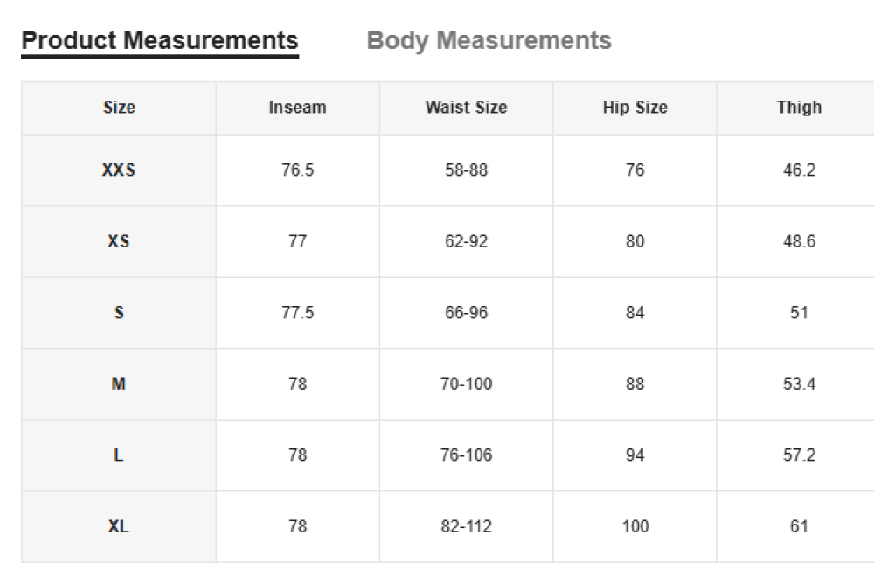Click the XXS inseam value 76.5
This screenshot has height=570, width=874.
click(x=297, y=170)
